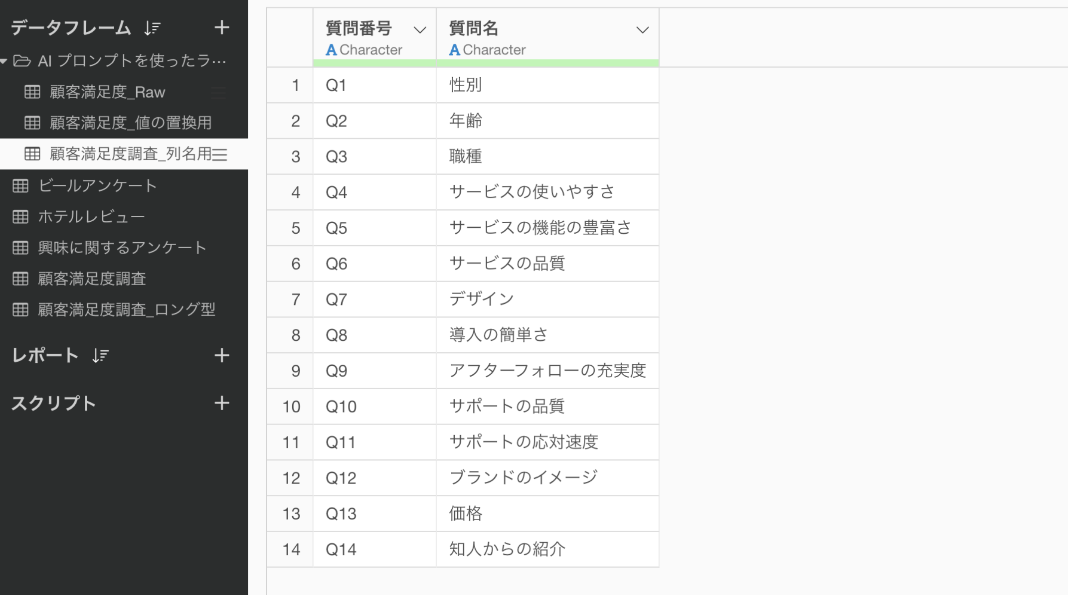Click the add data frame plus icon
This screenshot has width=1068, height=595.
click(x=221, y=27)
